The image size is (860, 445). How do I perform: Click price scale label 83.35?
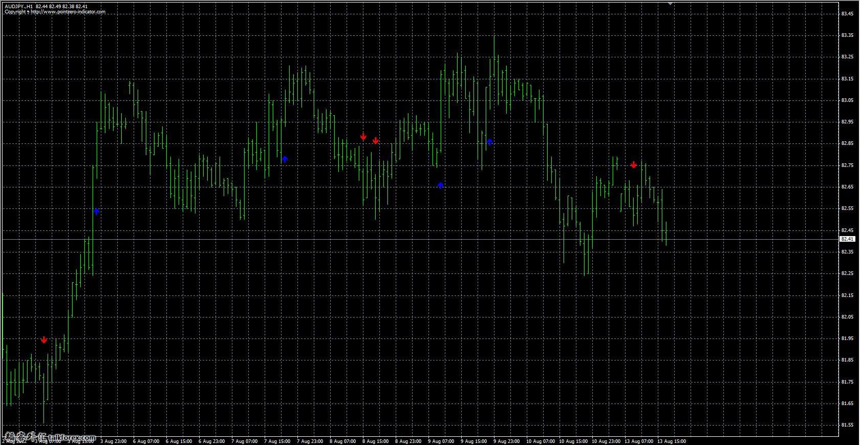click(x=847, y=35)
